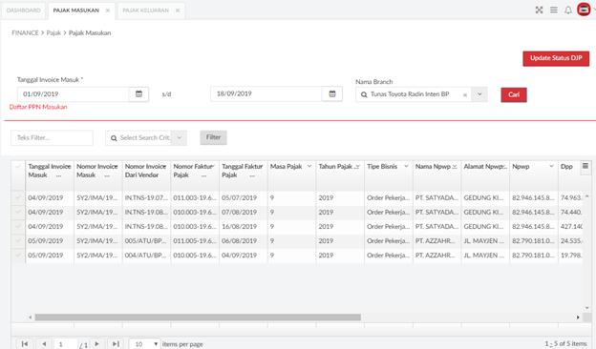Switch to the Pajak Masukan tab
The width and height of the screenshot is (596, 349).
pos(76,10)
